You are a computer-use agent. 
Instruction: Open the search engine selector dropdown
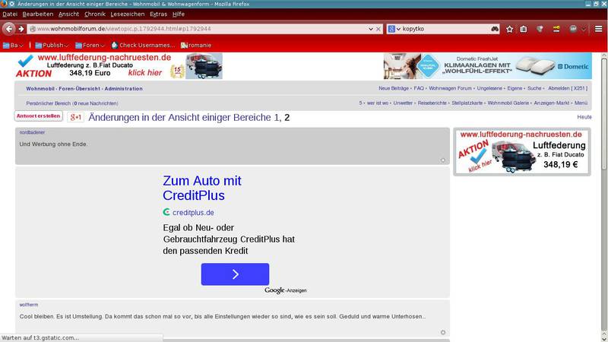(x=394, y=29)
